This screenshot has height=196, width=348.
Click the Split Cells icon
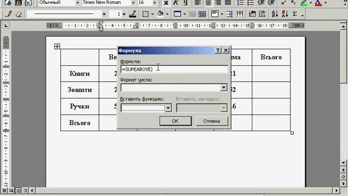(202, 14)
